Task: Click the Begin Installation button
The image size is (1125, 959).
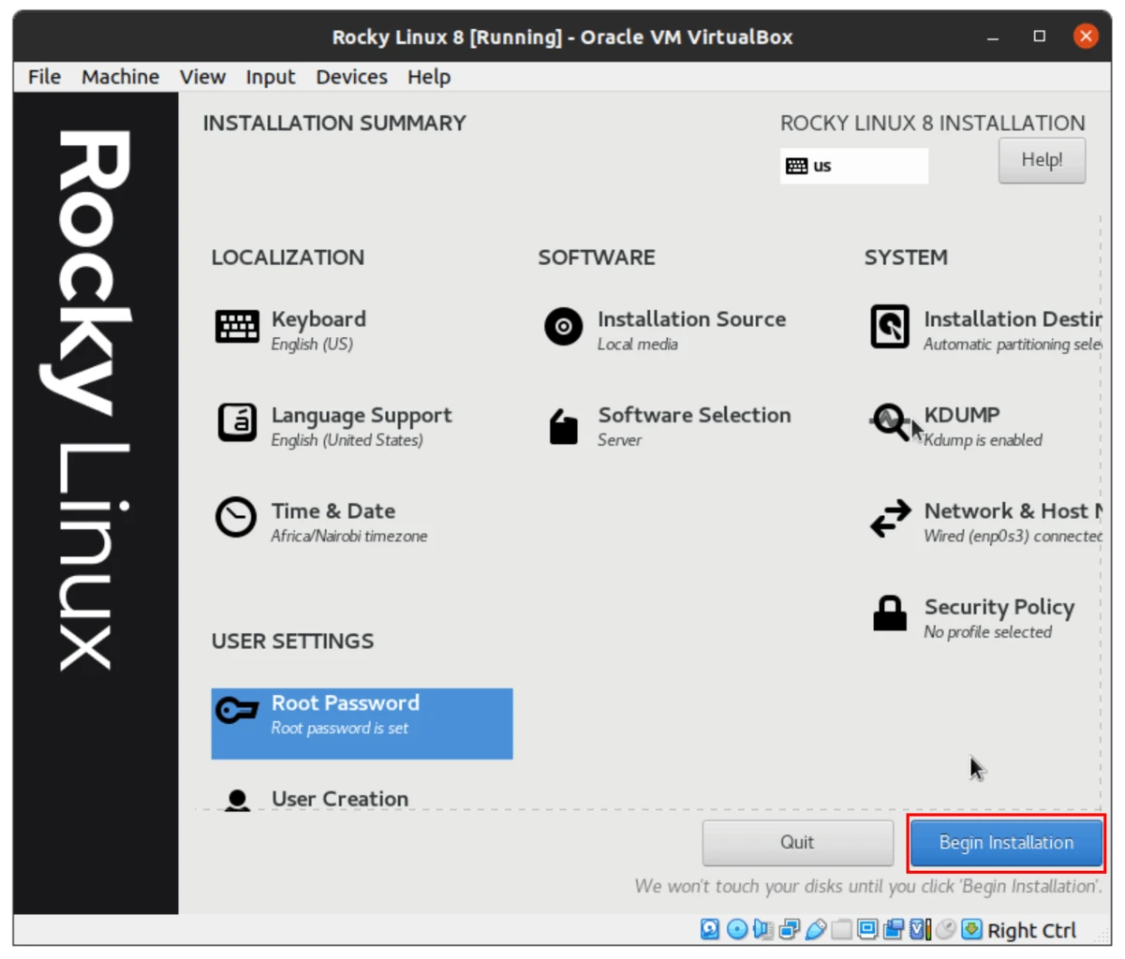Action: [x=1006, y=842]
